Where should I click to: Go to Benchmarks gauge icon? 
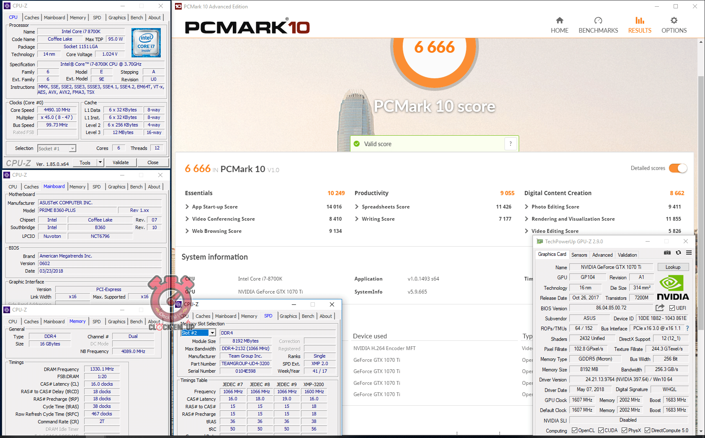598,21
